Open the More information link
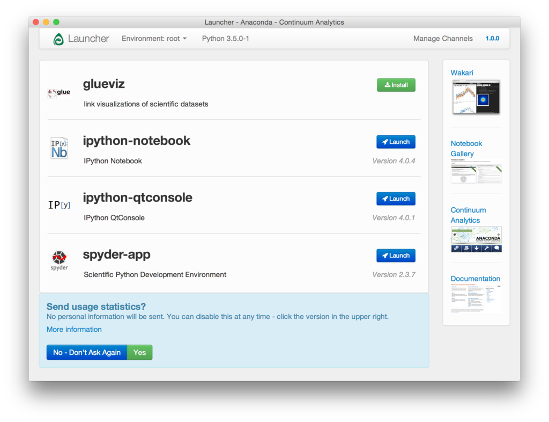 (x=74, y=330)
